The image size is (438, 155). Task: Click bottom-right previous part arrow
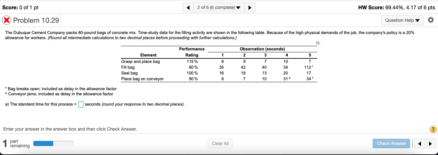tap(420, 143)
